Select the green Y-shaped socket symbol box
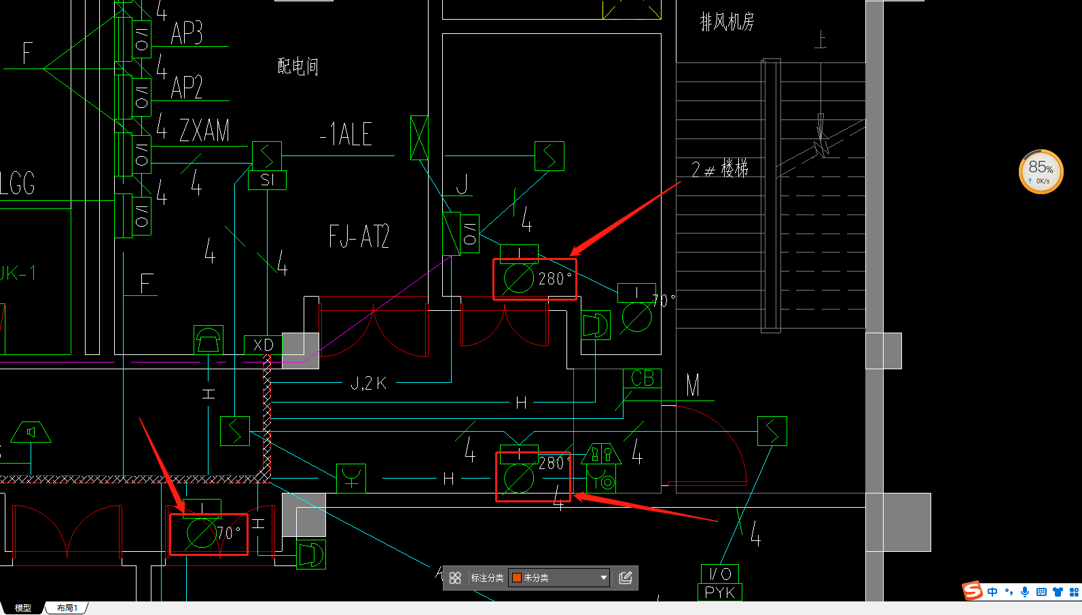This screenshot has width=1082, height=615. (351, 479)
